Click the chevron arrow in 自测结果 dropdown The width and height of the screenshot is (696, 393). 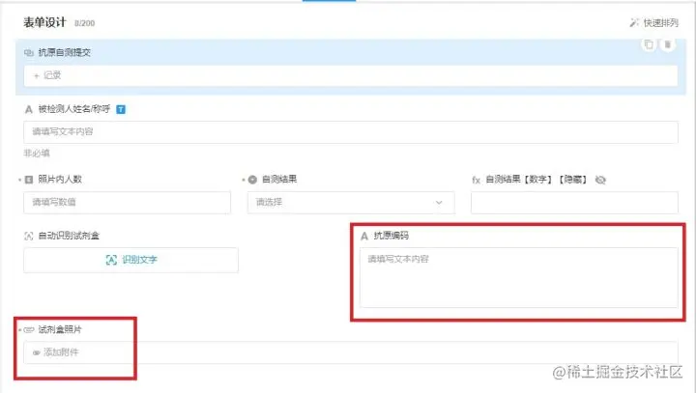pos(439,202)
